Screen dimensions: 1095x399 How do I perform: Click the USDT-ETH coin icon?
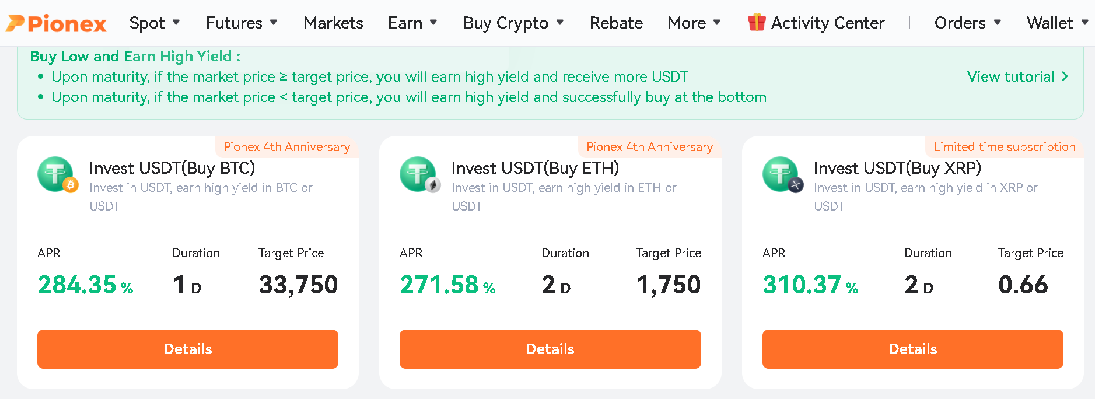(419, 174)
